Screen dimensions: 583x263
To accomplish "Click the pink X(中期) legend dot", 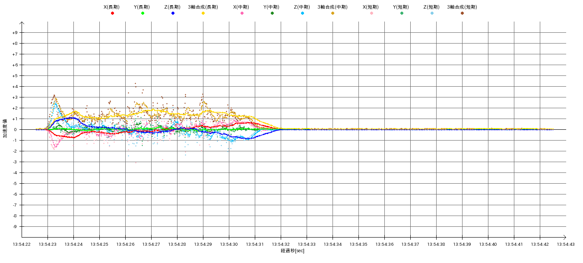I will [x=242, y=13].
